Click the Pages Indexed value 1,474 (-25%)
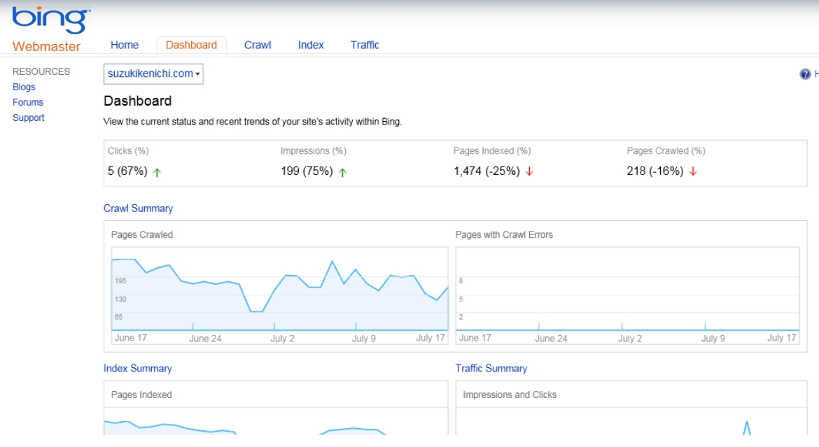Image resolution: width=819 pixels, height=447 pixels. (486, 171)
